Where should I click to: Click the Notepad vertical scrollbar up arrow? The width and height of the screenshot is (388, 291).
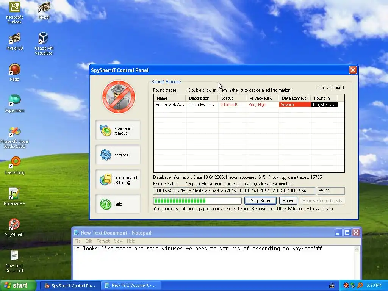(x=357, y=249)
